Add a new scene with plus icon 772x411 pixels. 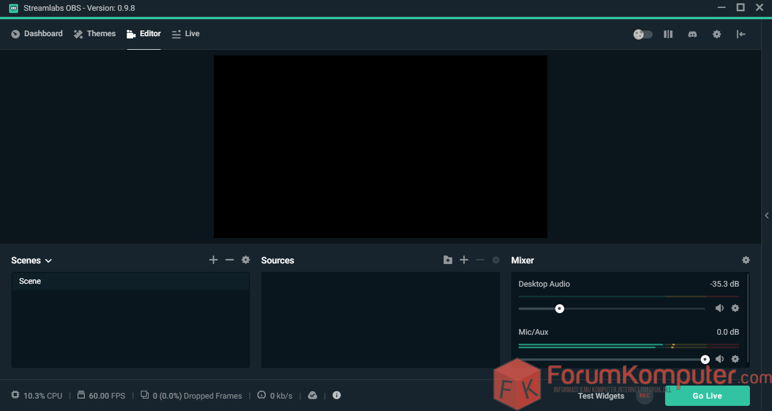(x=213, y=260)
